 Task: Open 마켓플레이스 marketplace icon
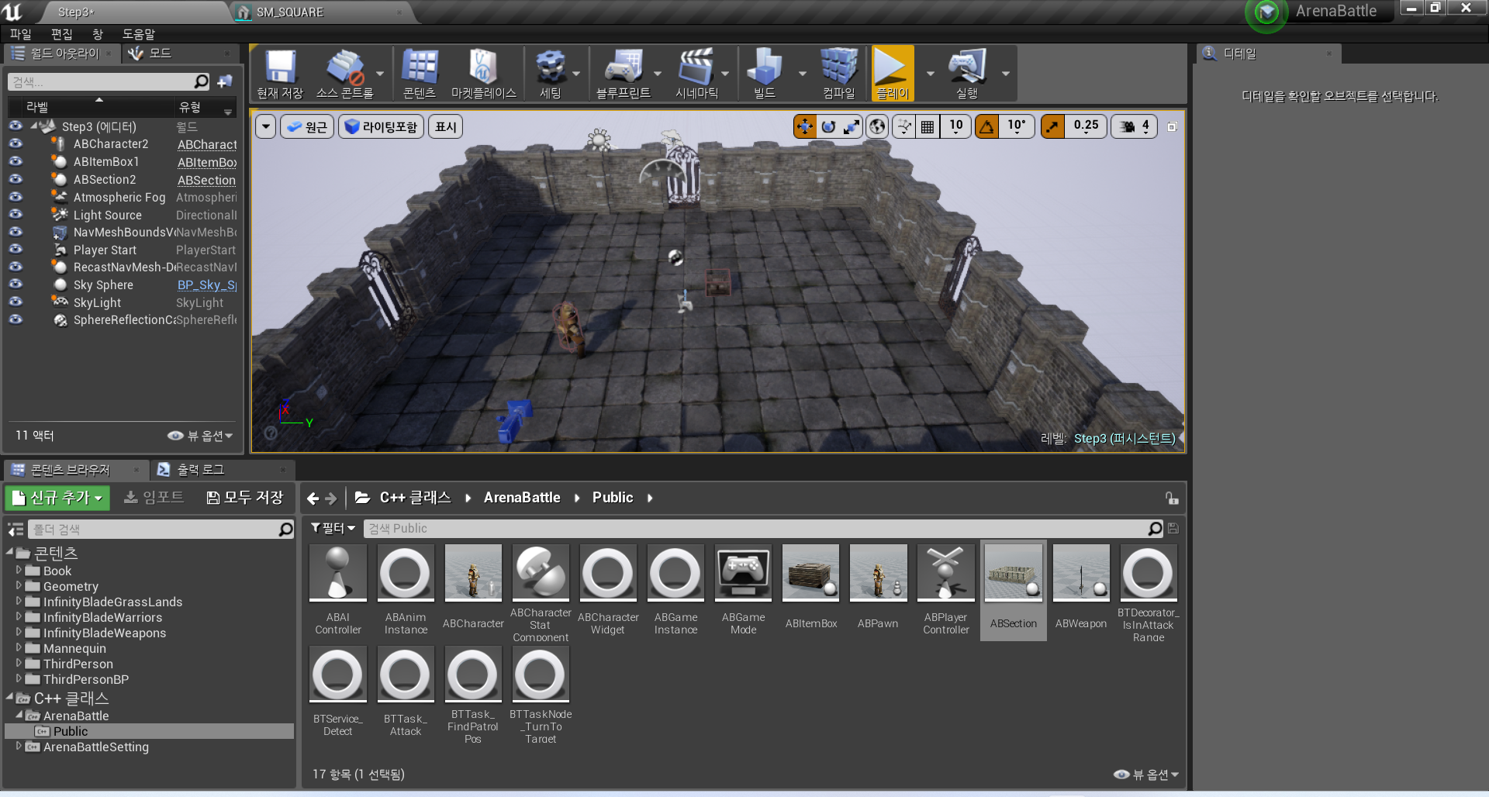[483, 73]
